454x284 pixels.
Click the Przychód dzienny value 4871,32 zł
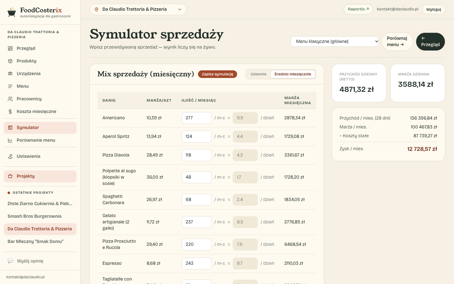pos(357,89)
